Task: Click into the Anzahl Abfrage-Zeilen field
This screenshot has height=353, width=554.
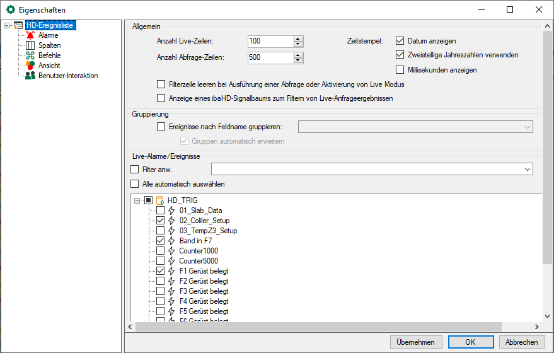Action: (270, 58)
